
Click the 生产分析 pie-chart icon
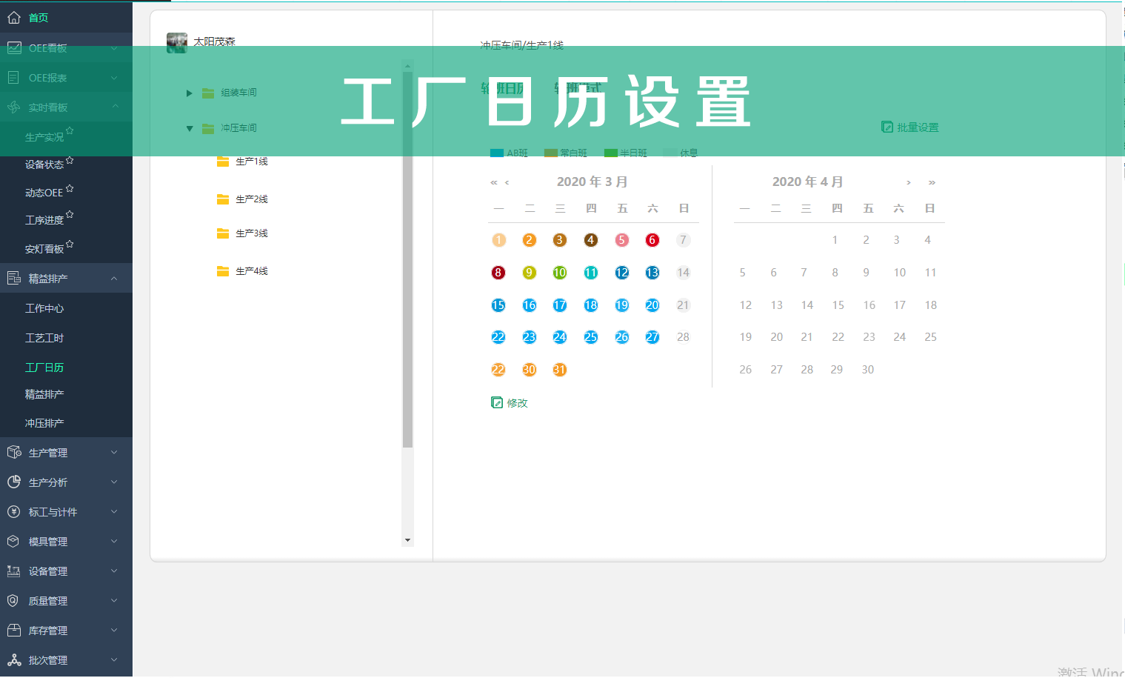tap(13, 482)
